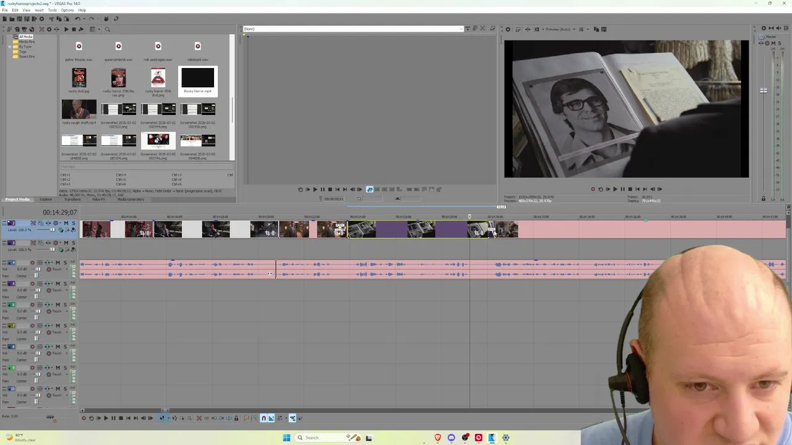The image size is (792, 445).
Task: Solo video track 3
Action: point(74,243)
